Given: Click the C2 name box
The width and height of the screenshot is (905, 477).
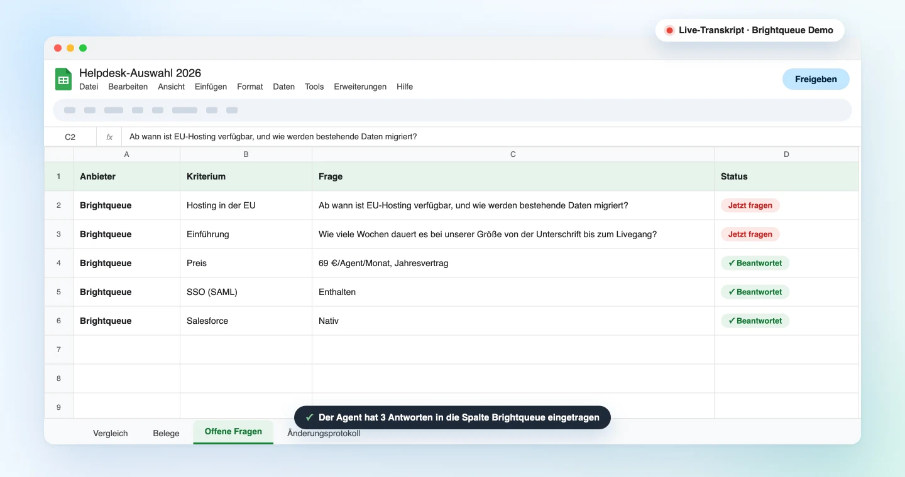Looking at the screenshot, I should tap(70, 137).
